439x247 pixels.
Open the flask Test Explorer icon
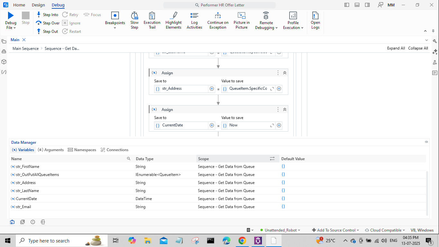point(435,62)
